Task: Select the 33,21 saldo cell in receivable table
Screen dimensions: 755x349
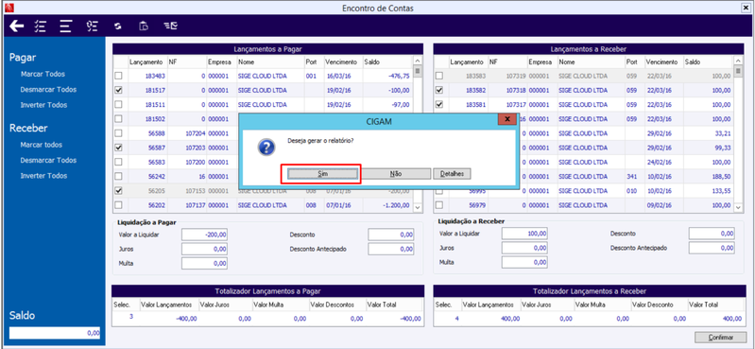Action: [x=724, y=133]
